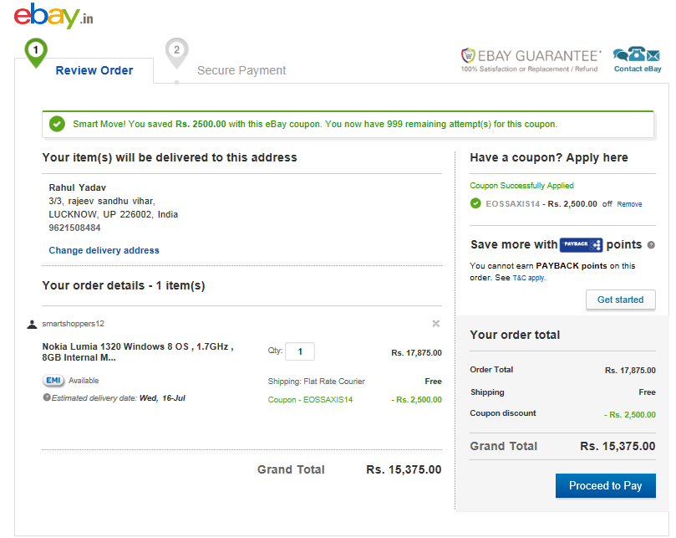Viewport: 676px width, 538px height.
Task: Click the PAYBACK logo badge
Action: click(x=581, y=244)
